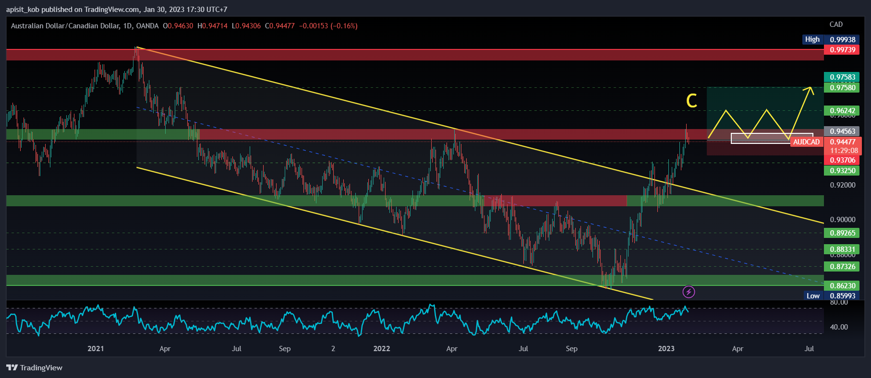Click the 0.96242 price label
Viewport: 871px width, 378px height.
(843, 110)
